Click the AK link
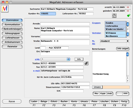This screenshot has width=133, height=108. pyautogui.click(x=94, y=44)
